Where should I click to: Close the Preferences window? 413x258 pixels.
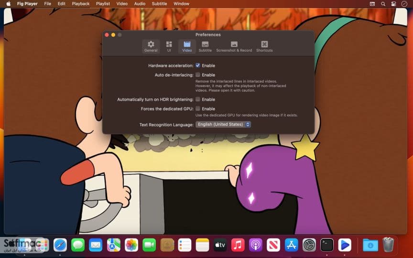pos(107,35)
